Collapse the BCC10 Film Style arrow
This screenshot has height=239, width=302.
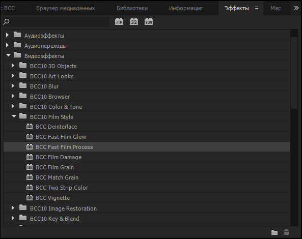pos(14,116)
